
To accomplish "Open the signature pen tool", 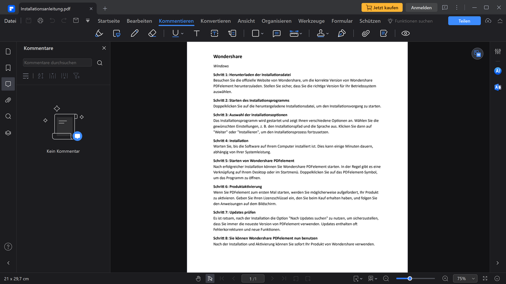I will point(341,33).
